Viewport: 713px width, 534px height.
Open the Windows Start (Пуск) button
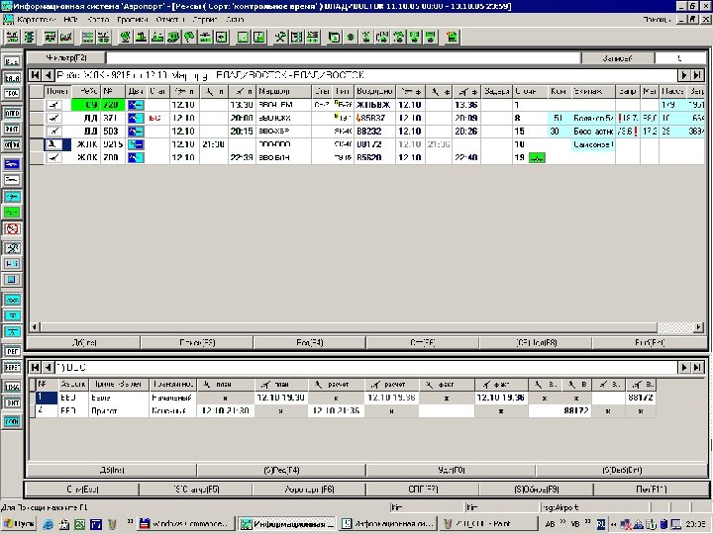click(x=19, y=522)
